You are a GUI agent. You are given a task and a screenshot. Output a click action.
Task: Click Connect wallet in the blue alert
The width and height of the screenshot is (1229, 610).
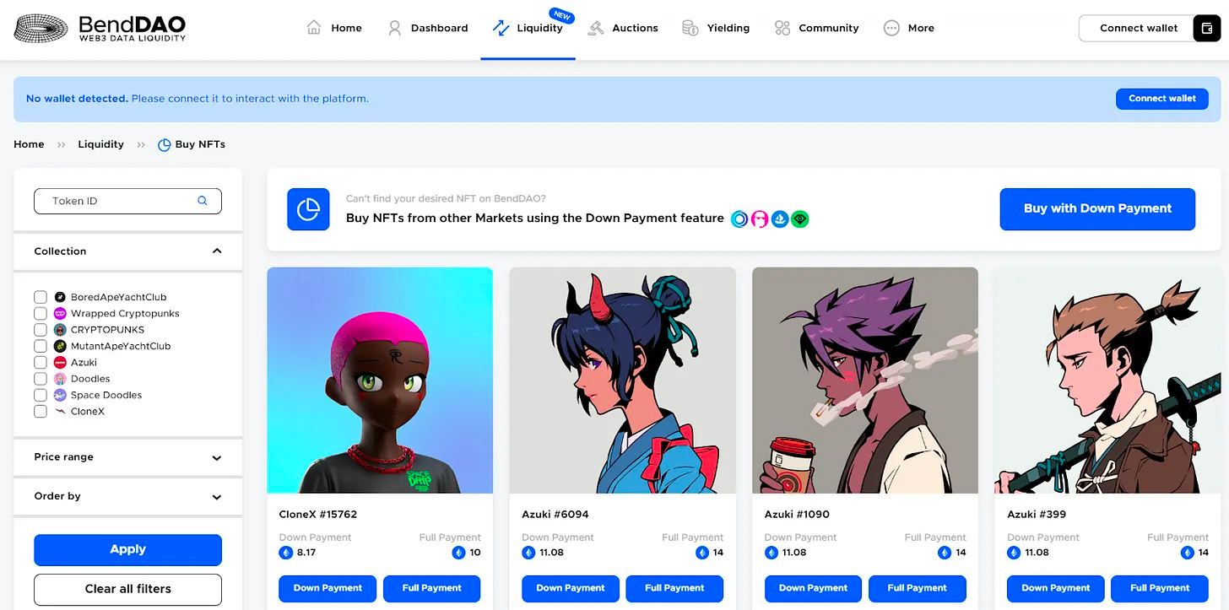tap(1162, 99)
